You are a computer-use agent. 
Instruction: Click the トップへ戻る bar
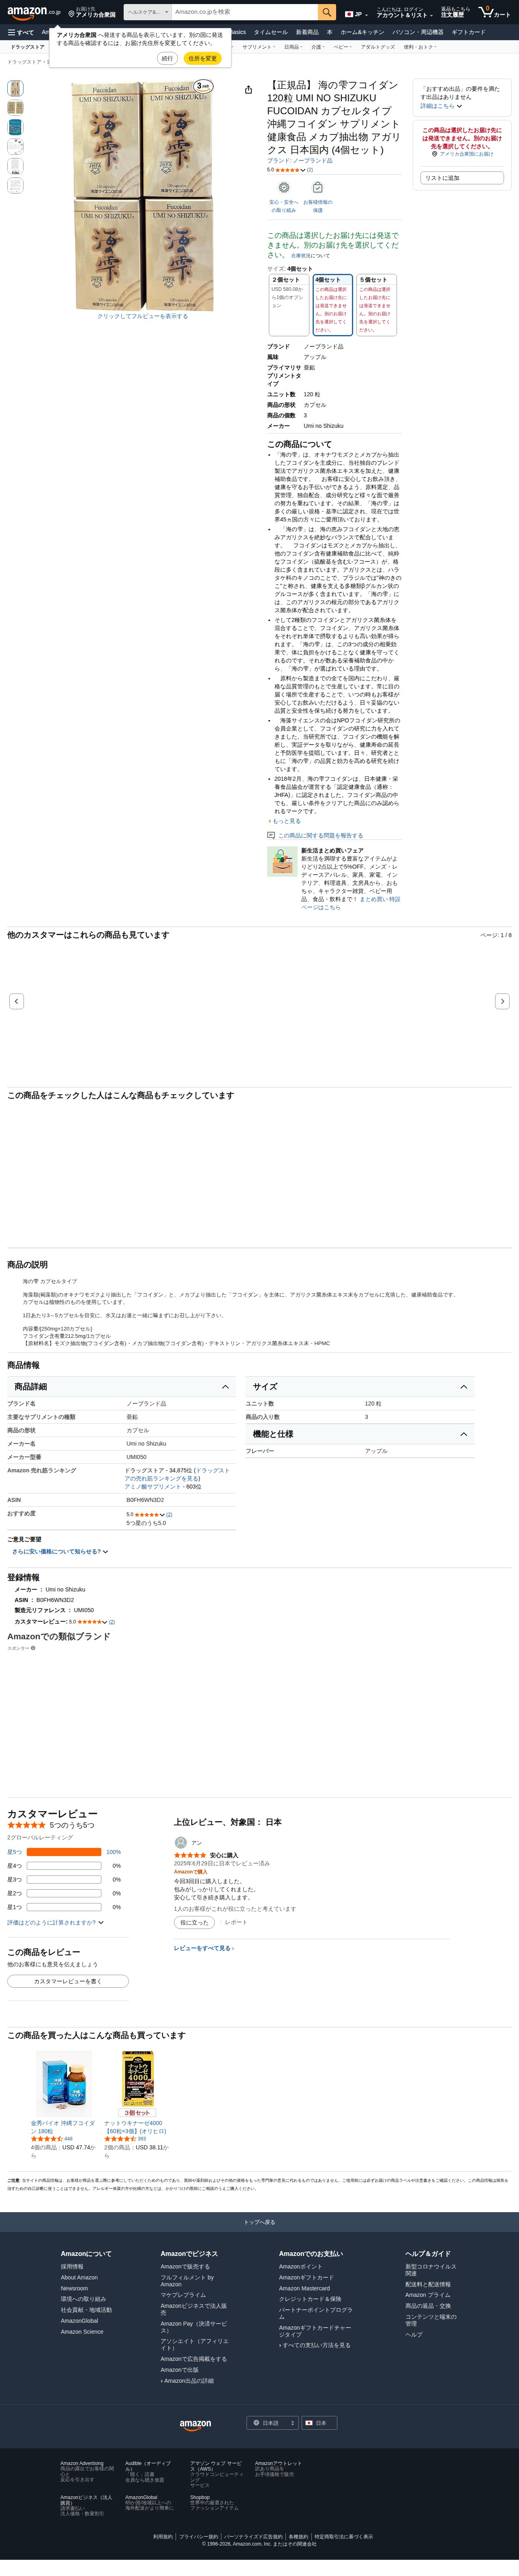pyautogui.click(x=259, y=2222)
